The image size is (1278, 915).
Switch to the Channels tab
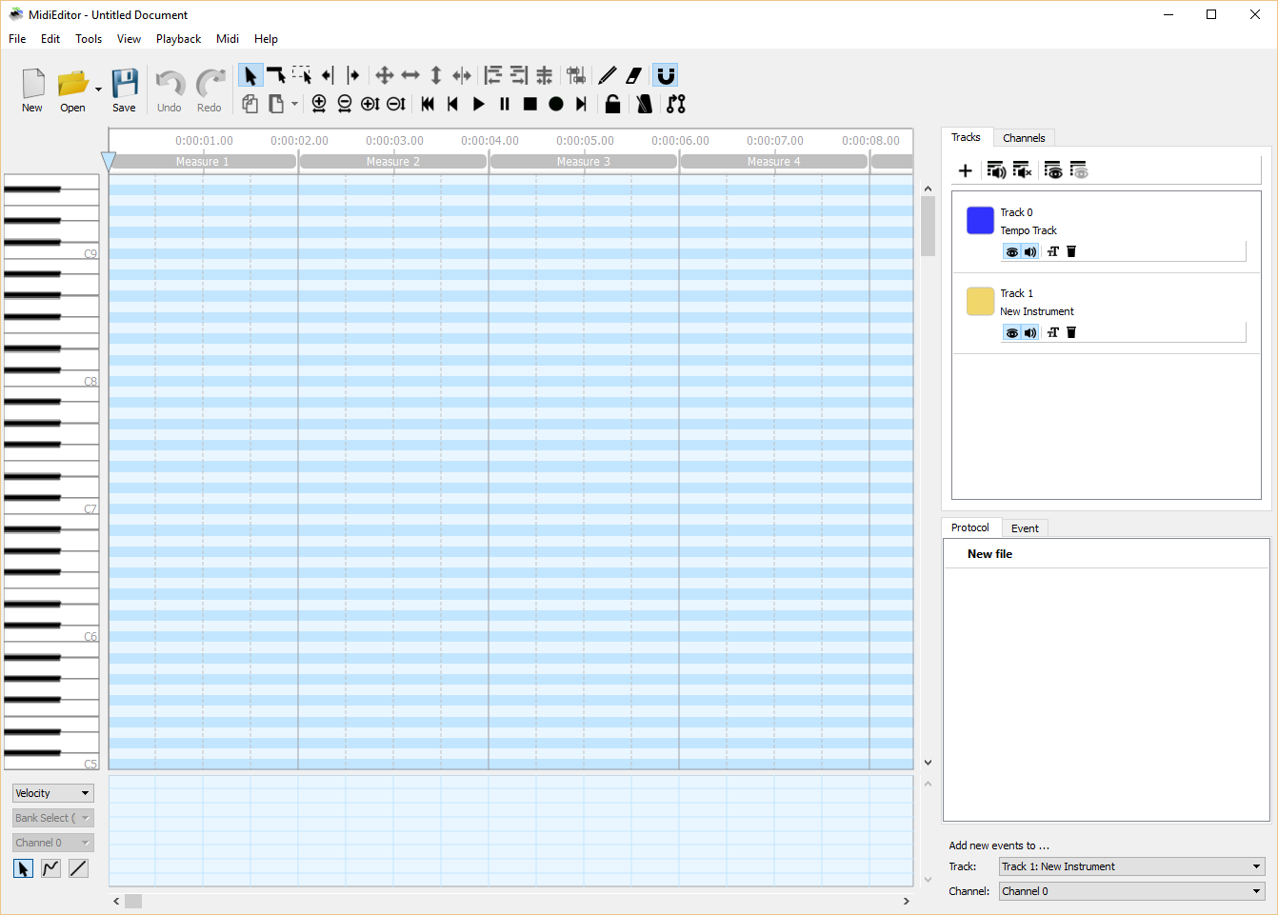pos(1024,138)
